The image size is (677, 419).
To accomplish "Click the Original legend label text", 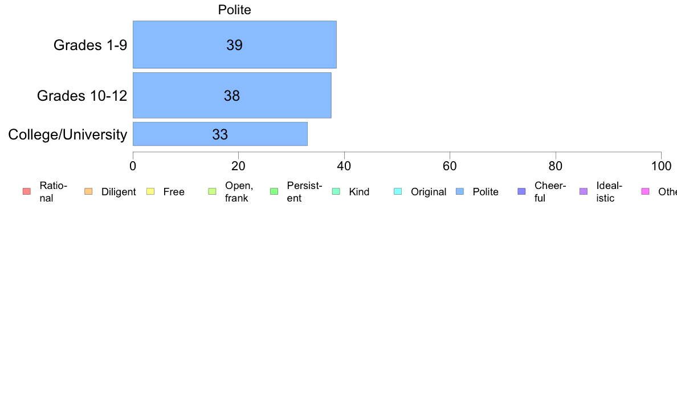I will [429, 192].
